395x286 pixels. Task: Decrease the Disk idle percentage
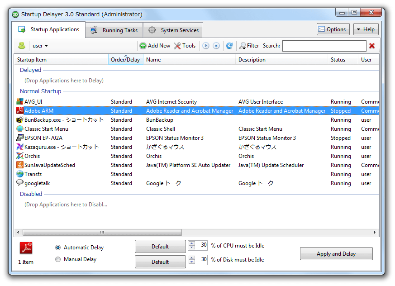[x=192, y=262]
